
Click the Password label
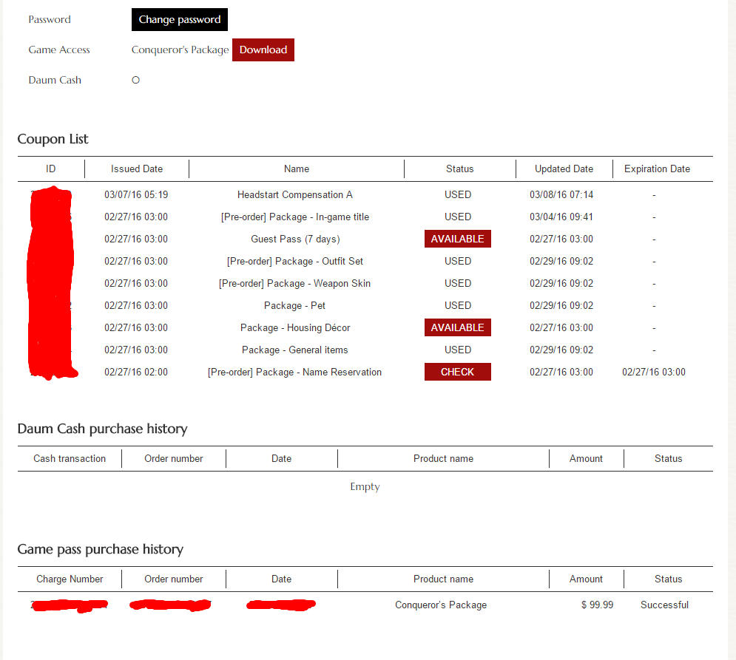50,20
